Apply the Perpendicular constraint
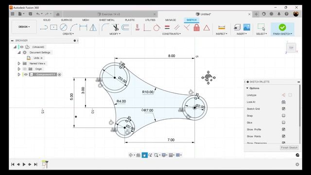311x175 pixels. (187, 27)
